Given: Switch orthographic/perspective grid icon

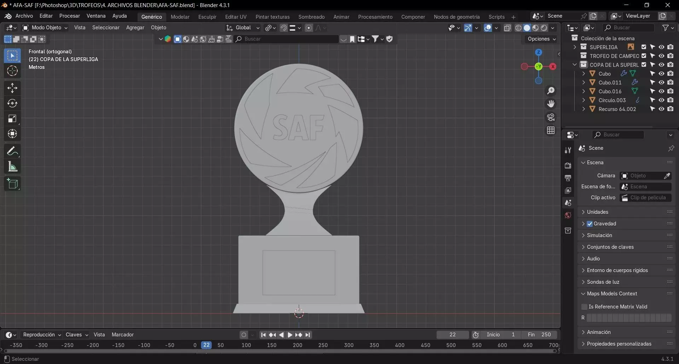Looking at the screenshot, I should click(x=551, y=130).
